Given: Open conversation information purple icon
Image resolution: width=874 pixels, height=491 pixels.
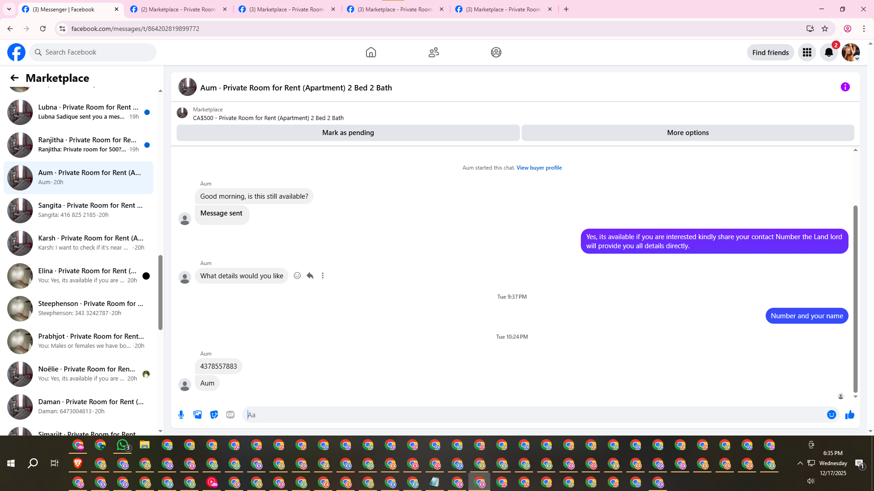Looking at the screenshot, I should (845, 87).
